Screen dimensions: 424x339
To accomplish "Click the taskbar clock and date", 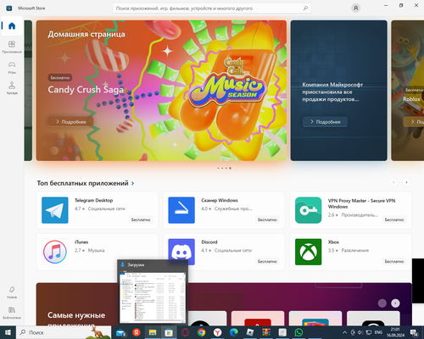I will coord(395,332).
